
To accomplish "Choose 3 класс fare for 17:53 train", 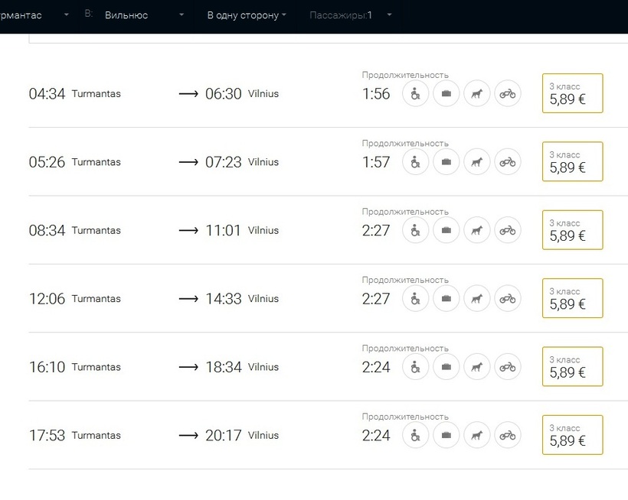I will [x=572, y=435].
